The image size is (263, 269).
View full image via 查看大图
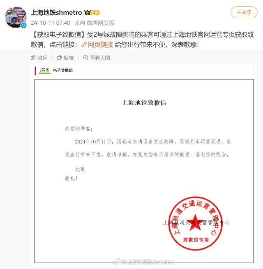(97, 58)
